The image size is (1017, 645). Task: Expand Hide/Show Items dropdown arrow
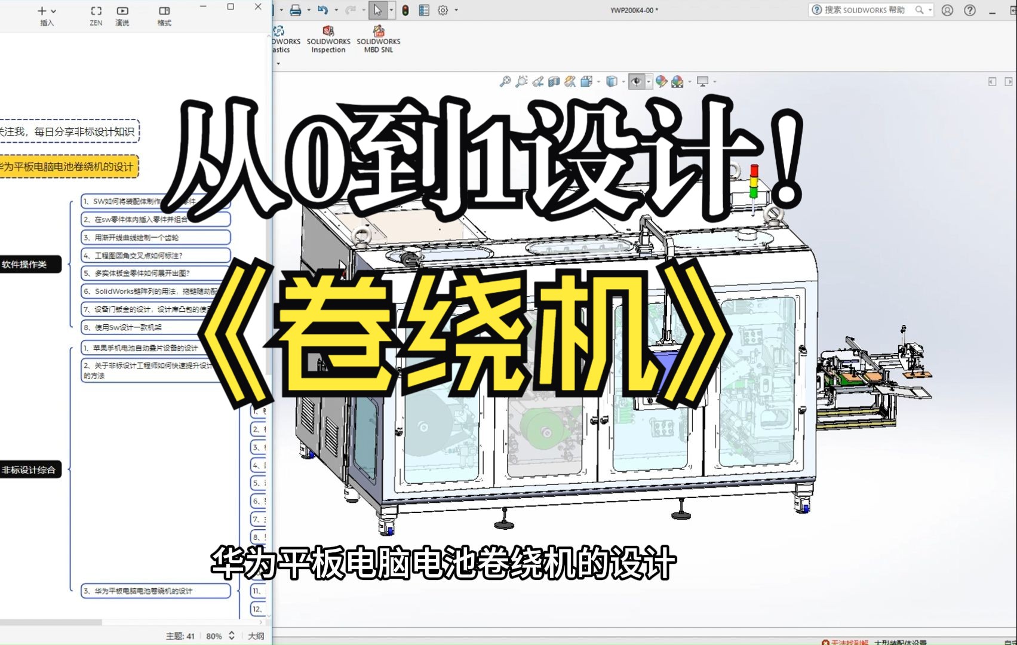tap(649, 82)
